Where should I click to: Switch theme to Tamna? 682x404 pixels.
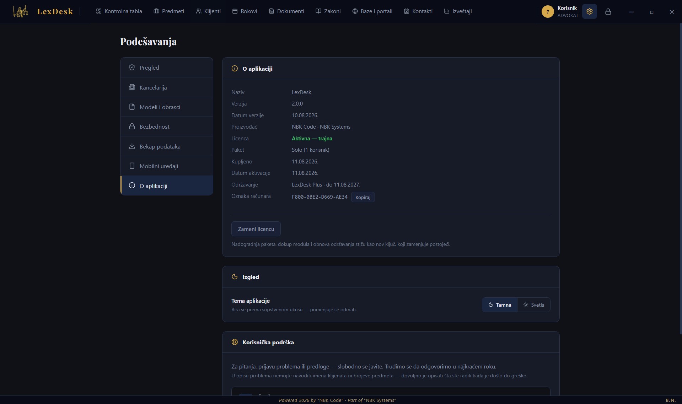500,305
